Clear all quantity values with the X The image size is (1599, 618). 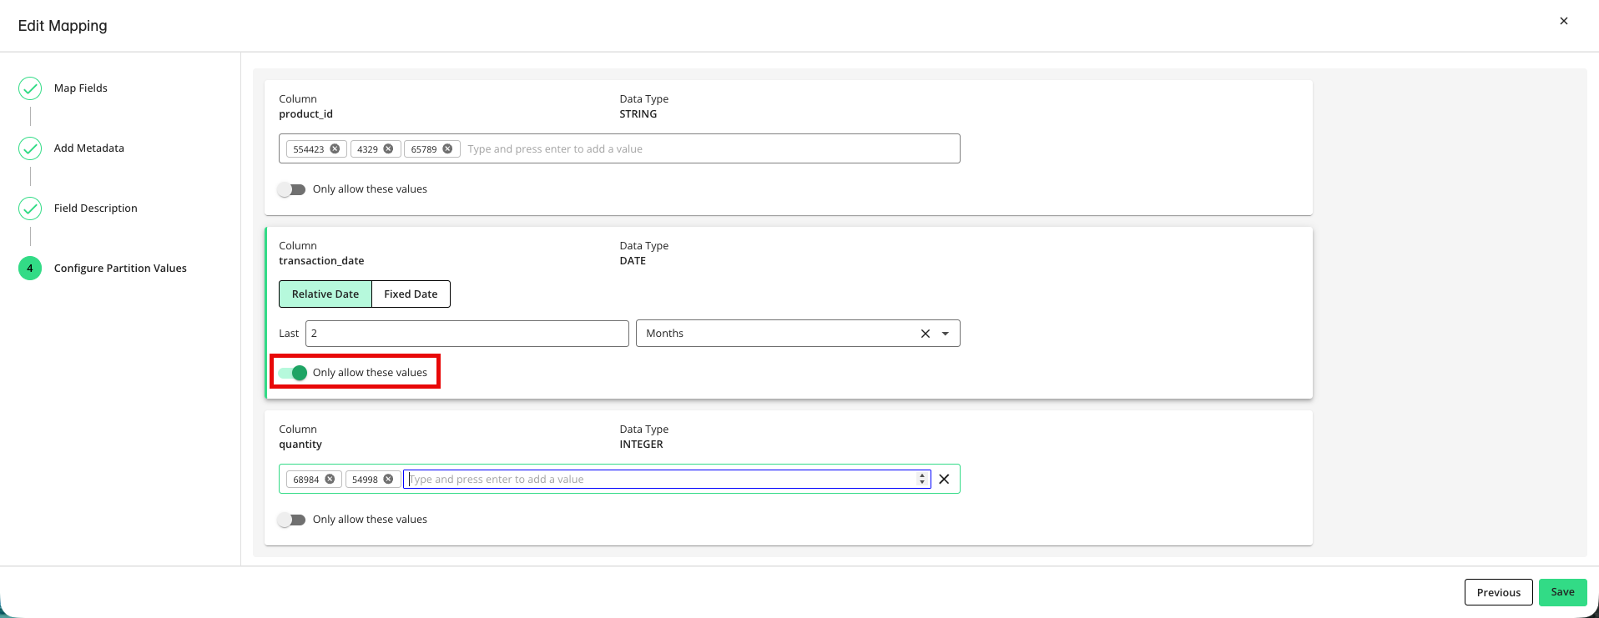(x=944, y=480)
